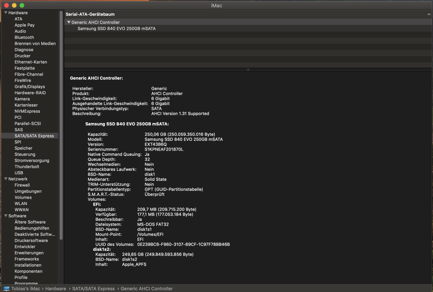Select Kartenleser in the sidebar
The image size is (433, 292).
click(x=26, y=105)
